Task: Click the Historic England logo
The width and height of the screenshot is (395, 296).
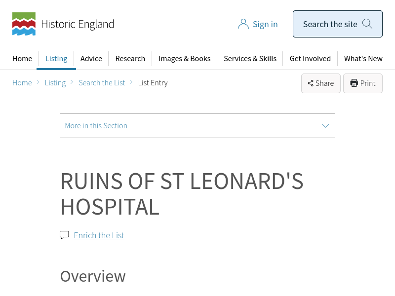Action: pos(63,24)
